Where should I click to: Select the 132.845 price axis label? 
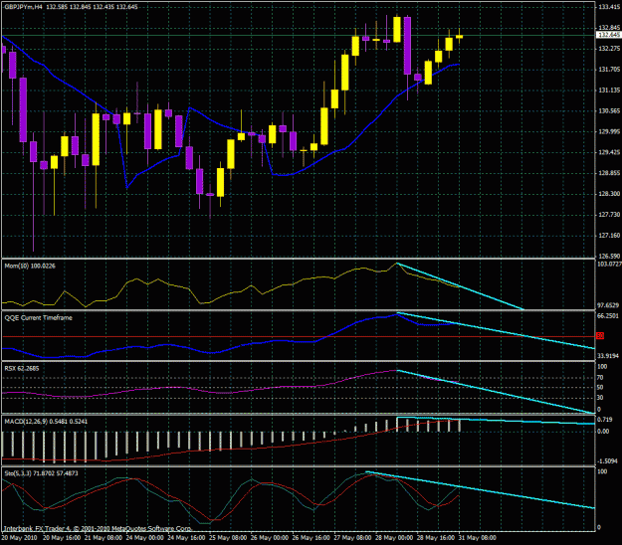609,28
